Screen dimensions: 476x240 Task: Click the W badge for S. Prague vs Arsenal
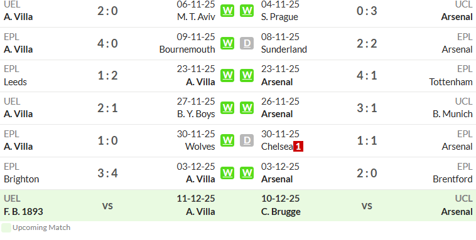pyautogui.click(x=247, y=11)
